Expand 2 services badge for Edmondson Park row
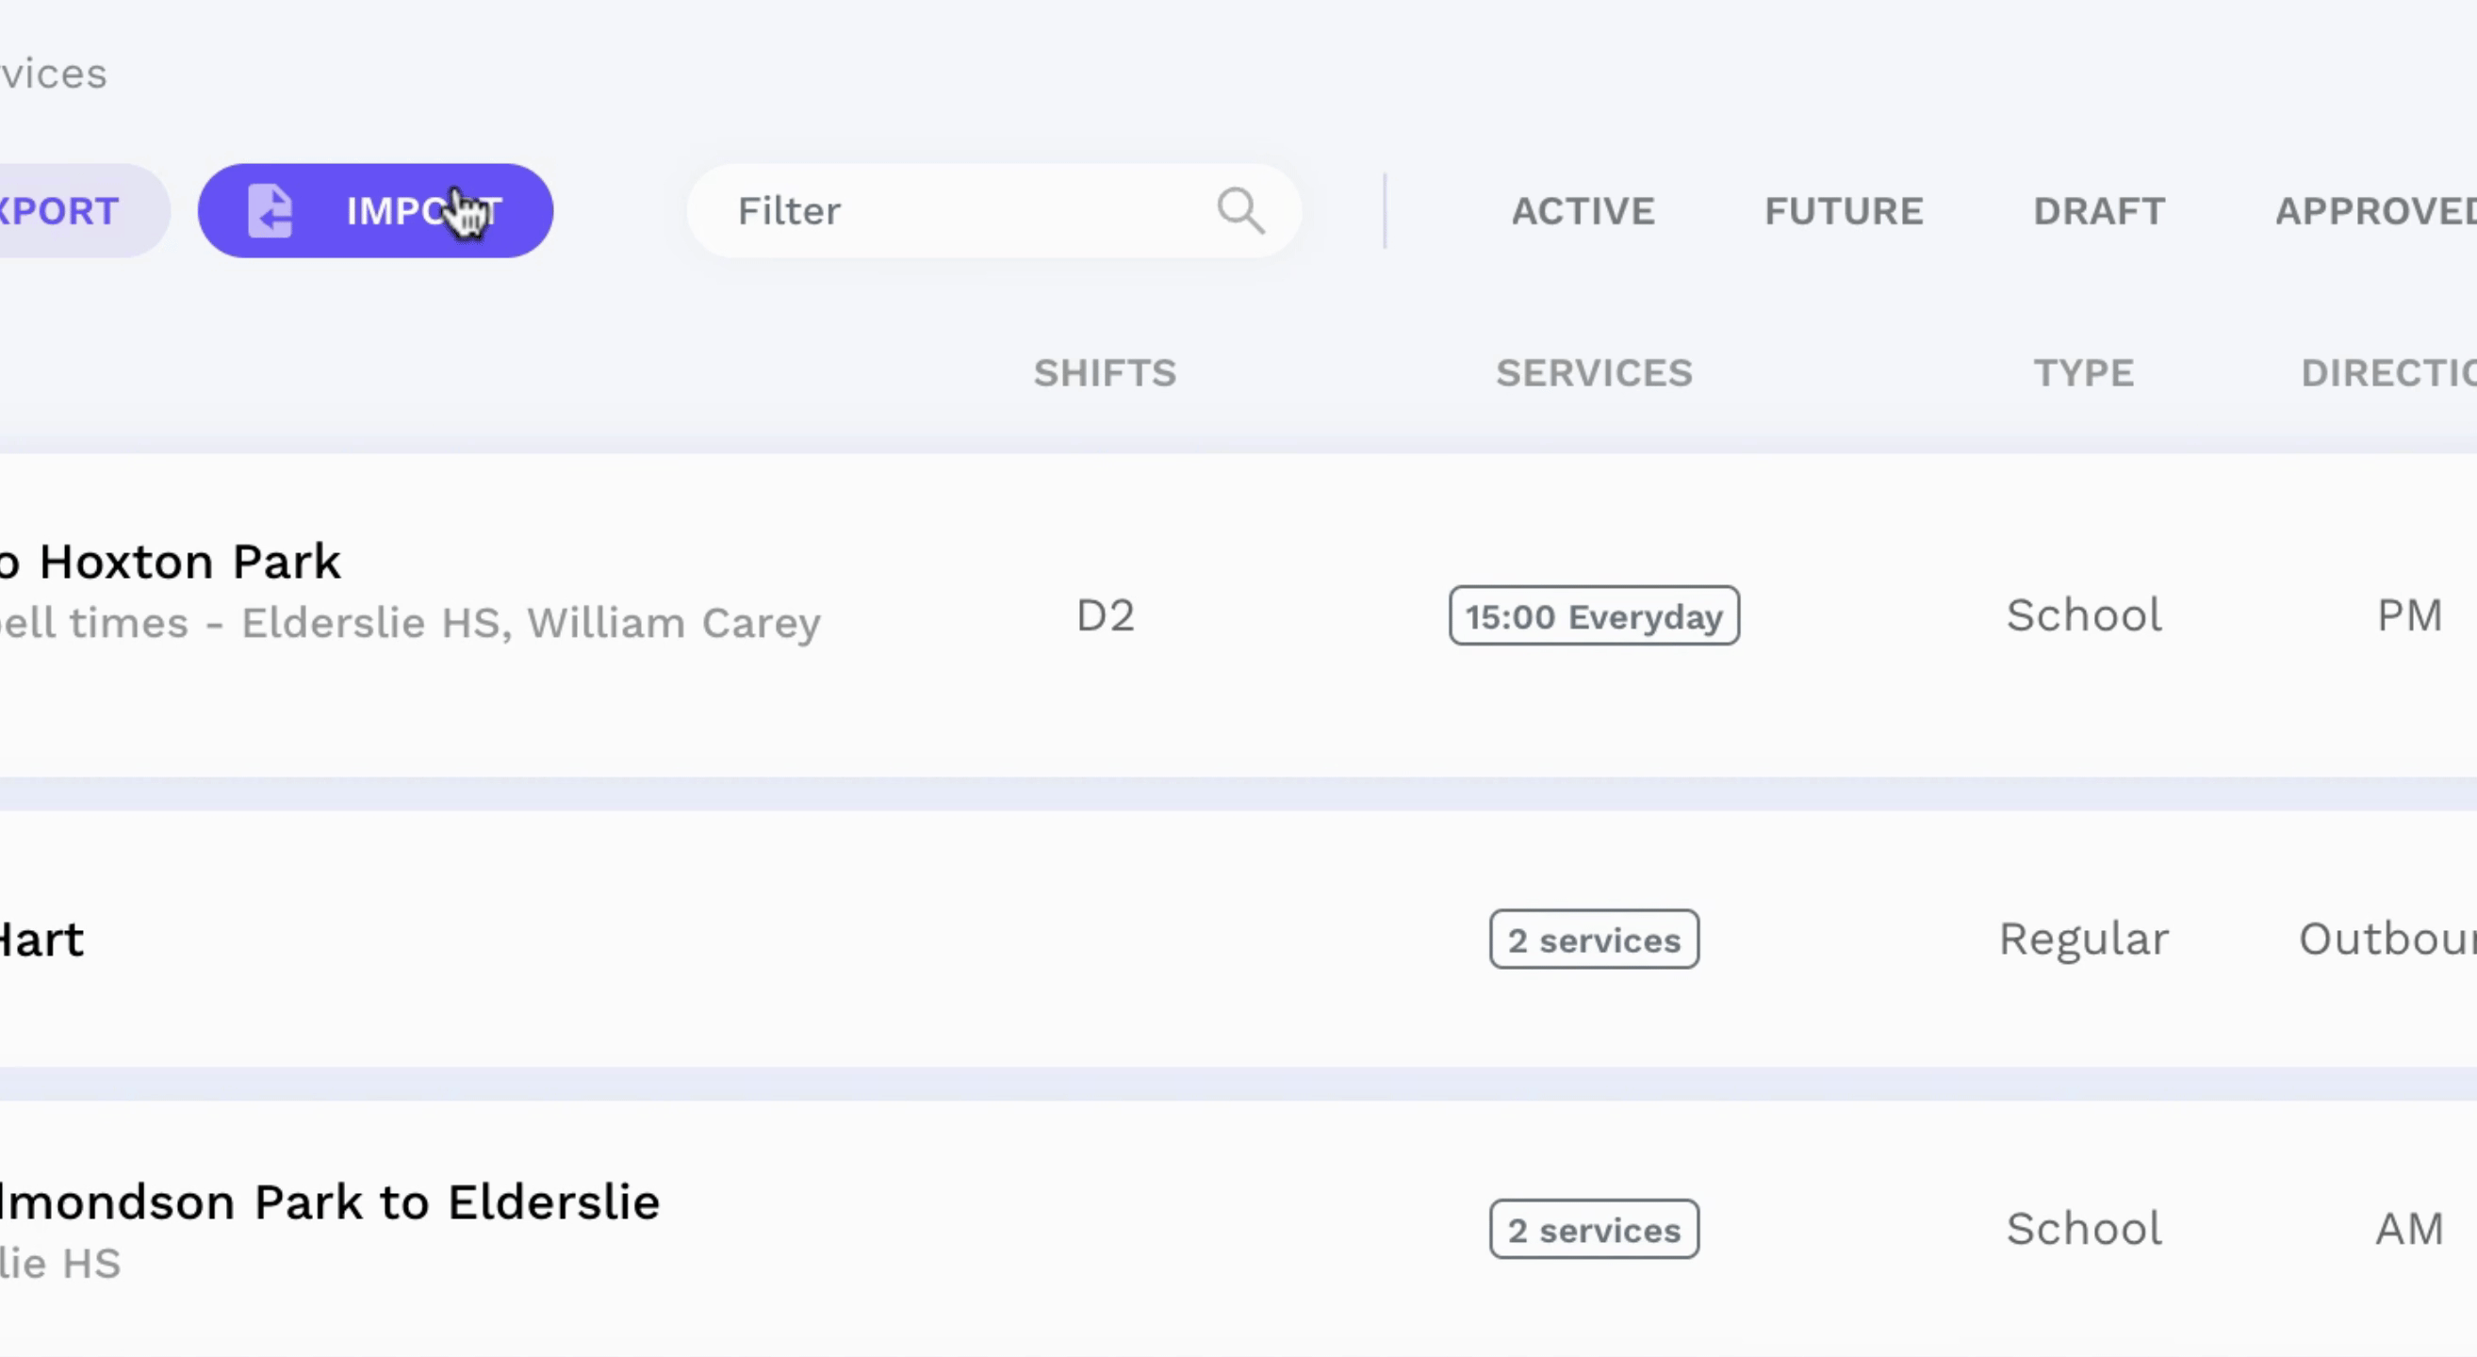 pyautogui.click(x=1594, y=1229)
